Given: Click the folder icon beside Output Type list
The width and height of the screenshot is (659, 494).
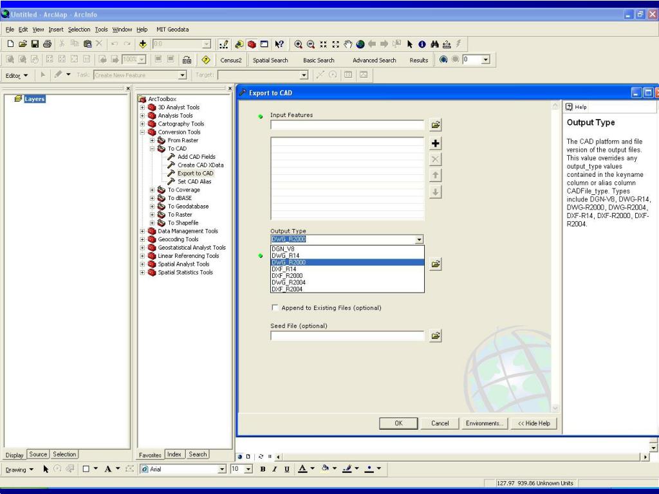Looking at the screenshot, I should tap(436, 264).
